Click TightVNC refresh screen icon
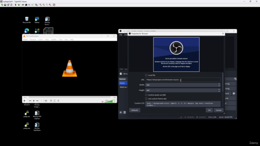Viewport: 260px width, 146px height. [x=19, y=5]
